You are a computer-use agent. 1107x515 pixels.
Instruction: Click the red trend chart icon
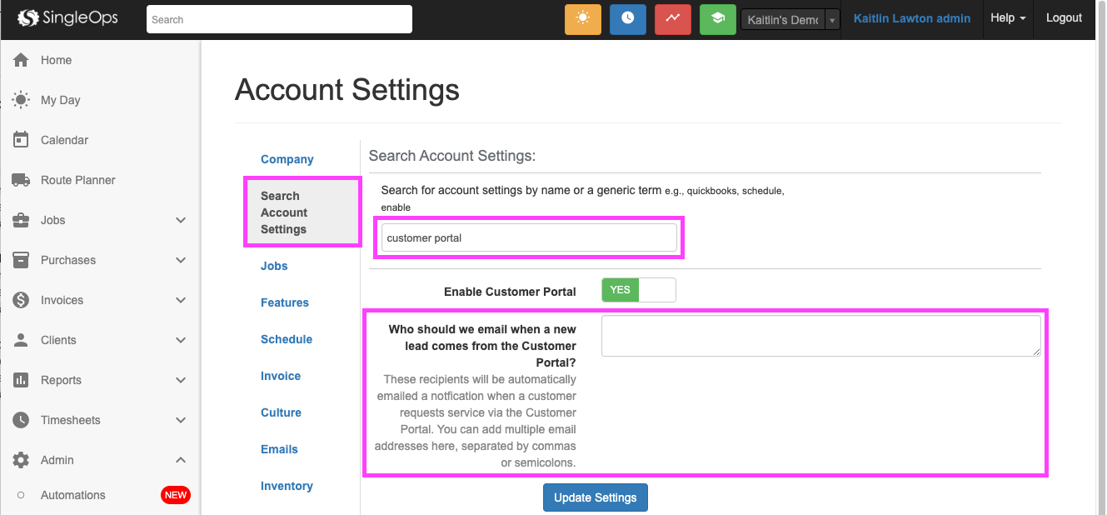click(x=672, y=19)
